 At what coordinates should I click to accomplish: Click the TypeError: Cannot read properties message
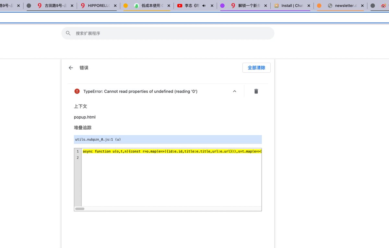(x=140, y=92)
